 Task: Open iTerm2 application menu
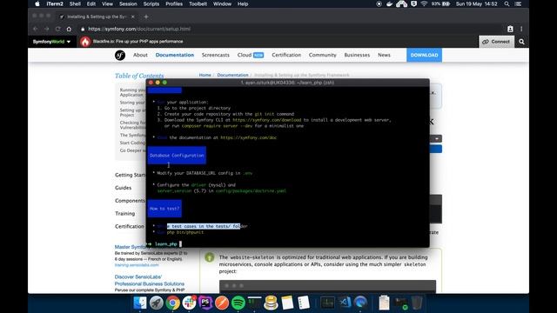tap(55, 3)
